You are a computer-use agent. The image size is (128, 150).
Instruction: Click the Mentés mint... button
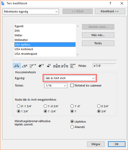pyautogui.click(x=98, y=27)
